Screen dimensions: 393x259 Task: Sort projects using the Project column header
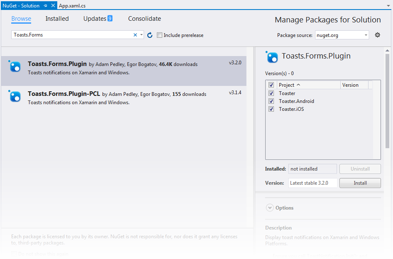click(x=287, y=85)
